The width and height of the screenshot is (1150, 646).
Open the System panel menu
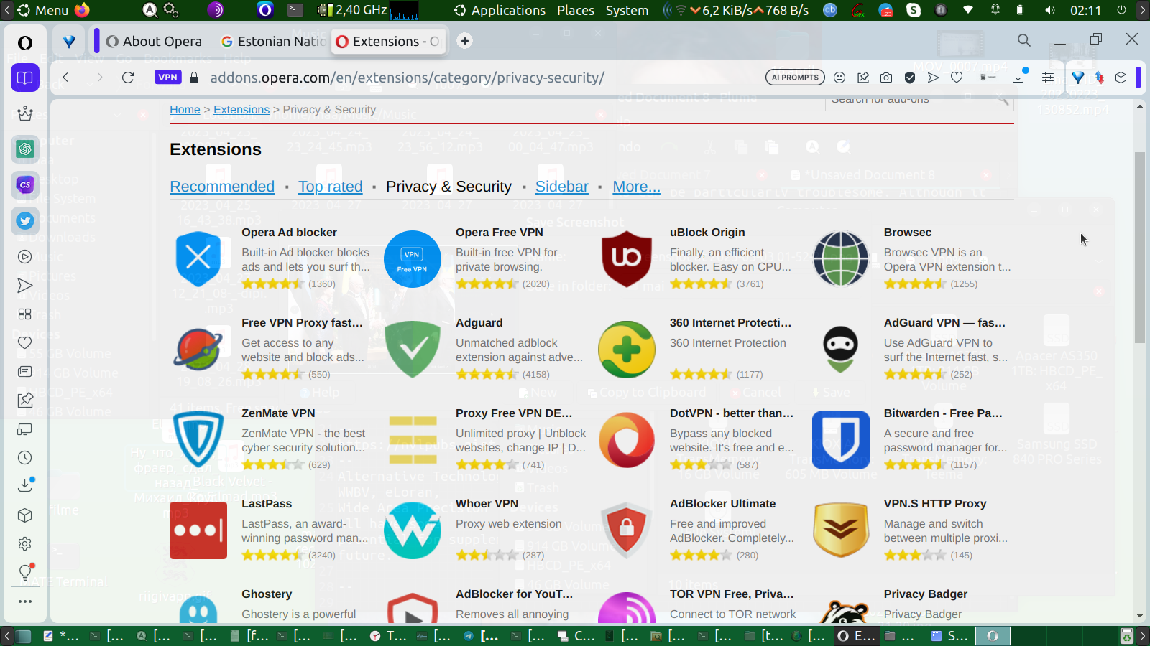[x=627, y=10]
